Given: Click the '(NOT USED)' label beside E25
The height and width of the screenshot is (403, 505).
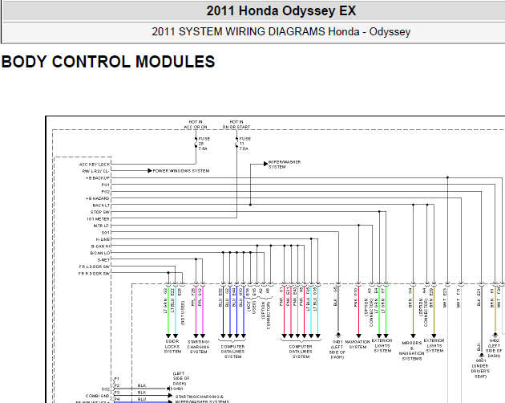Looking at the screenshot, I should click(183, 312).
